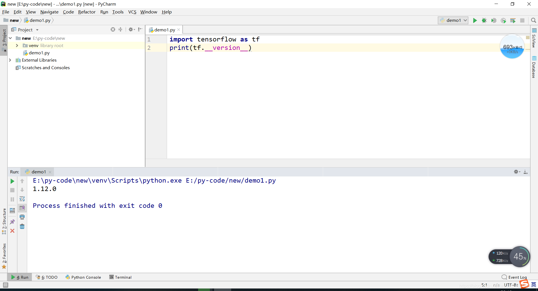Close the demo1.py editor tab
This screenshot has width=538, height=291.
[178, 30]
